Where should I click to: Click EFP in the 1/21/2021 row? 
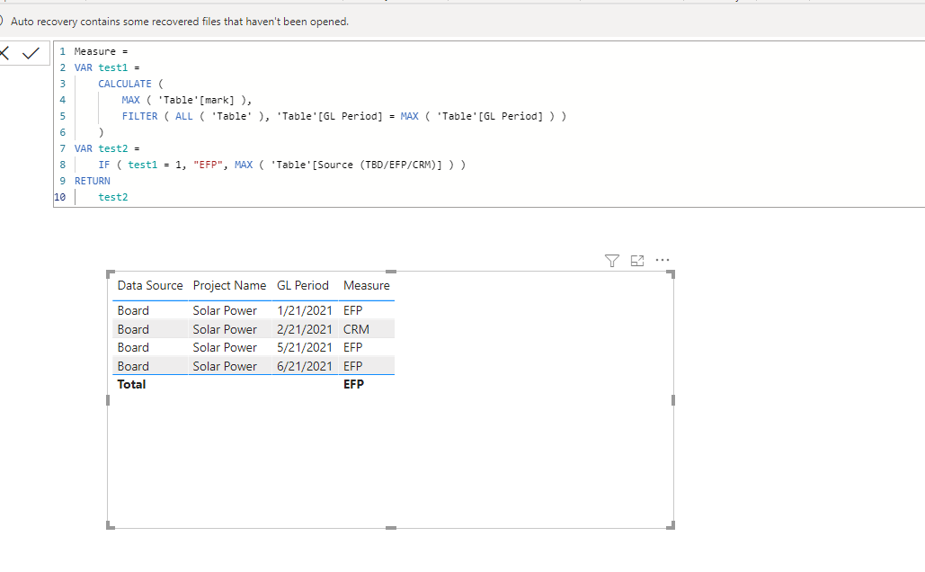coord(352,310)
